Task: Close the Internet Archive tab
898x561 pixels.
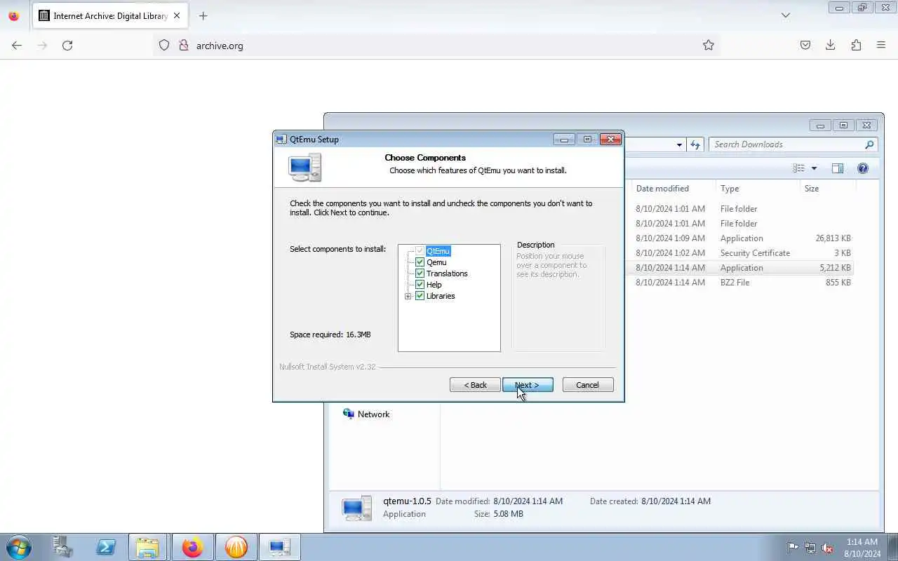Action: click(177, 15)
